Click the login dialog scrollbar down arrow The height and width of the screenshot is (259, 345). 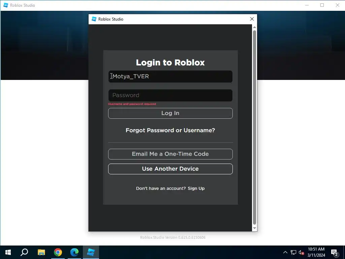point(254,228)
